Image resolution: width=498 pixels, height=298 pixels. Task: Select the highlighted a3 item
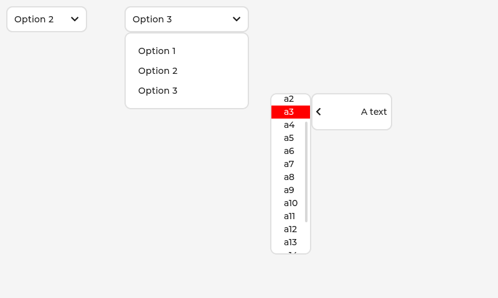pos(289,112)
